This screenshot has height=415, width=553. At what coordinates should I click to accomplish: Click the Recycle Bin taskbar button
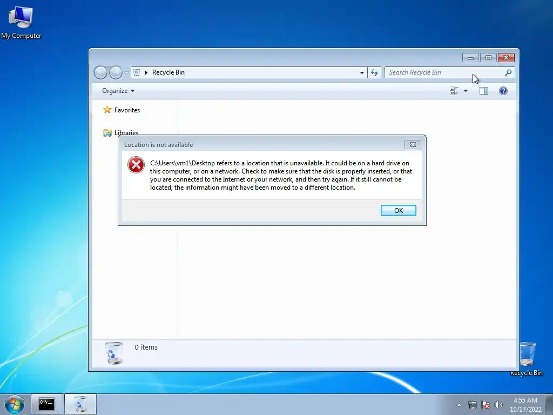click(x=80, y=404)
